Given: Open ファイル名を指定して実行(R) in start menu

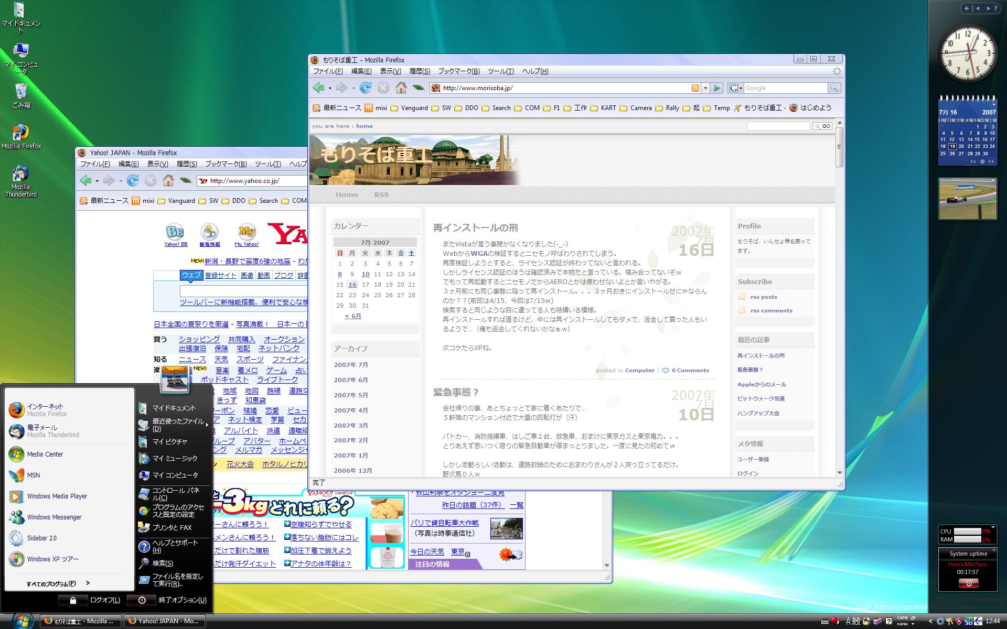Looking at the screenshot, I should click(x=173, y=580).
